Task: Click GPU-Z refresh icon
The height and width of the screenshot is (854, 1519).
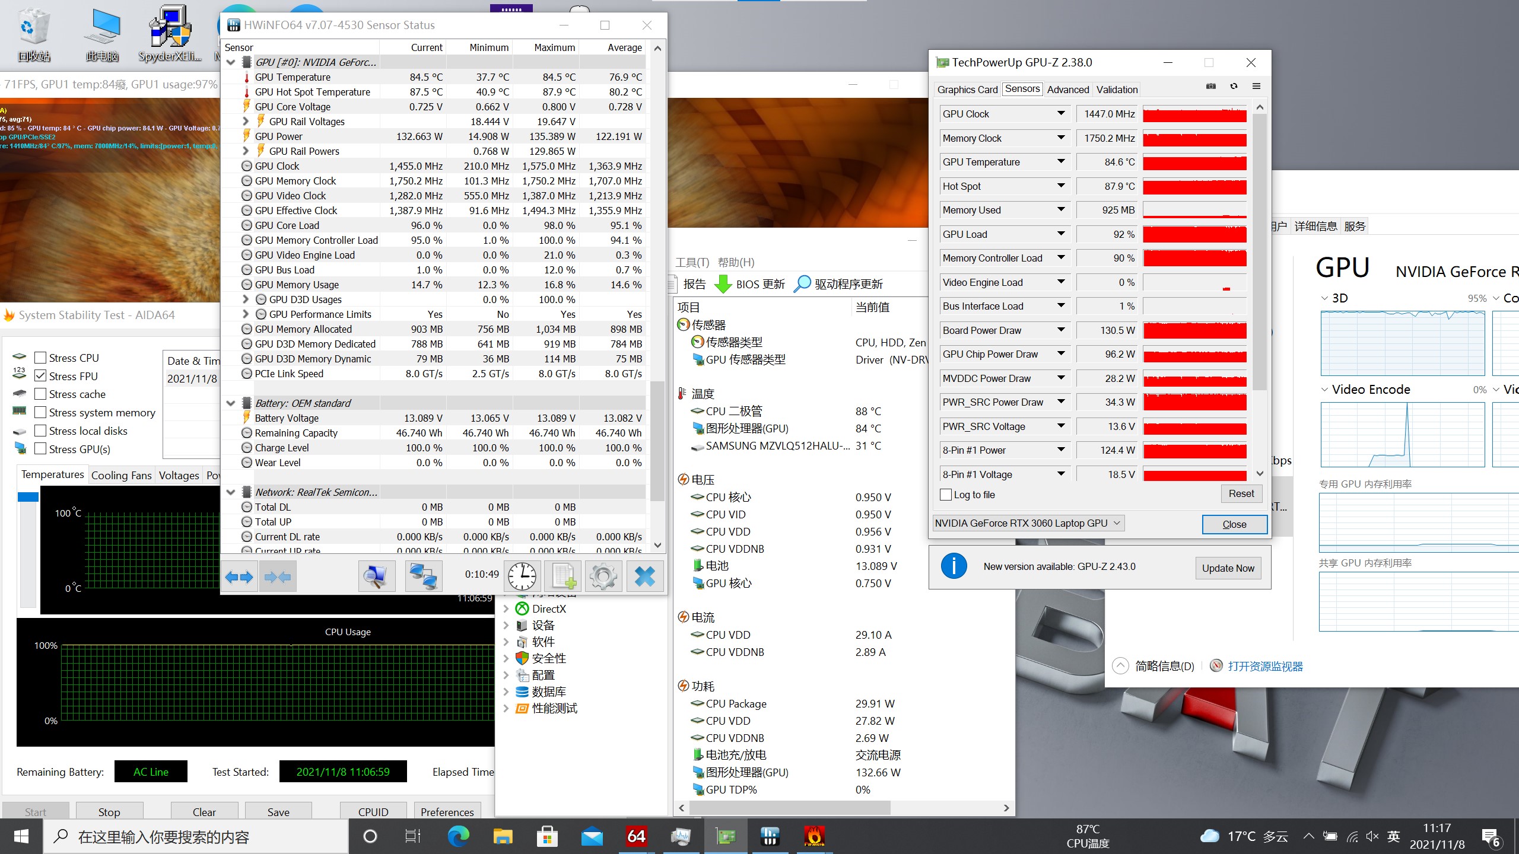Action: coord(1234,87)
